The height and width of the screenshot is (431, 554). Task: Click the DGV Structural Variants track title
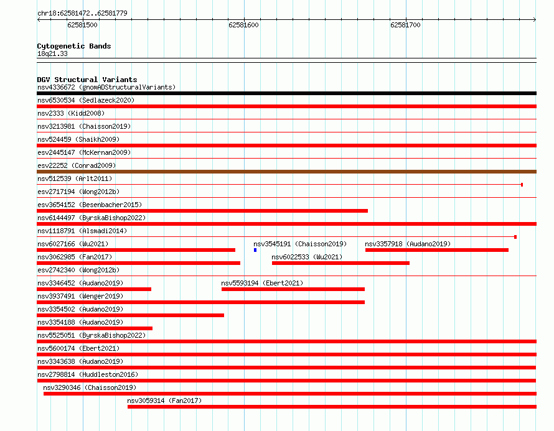[87, 80]
